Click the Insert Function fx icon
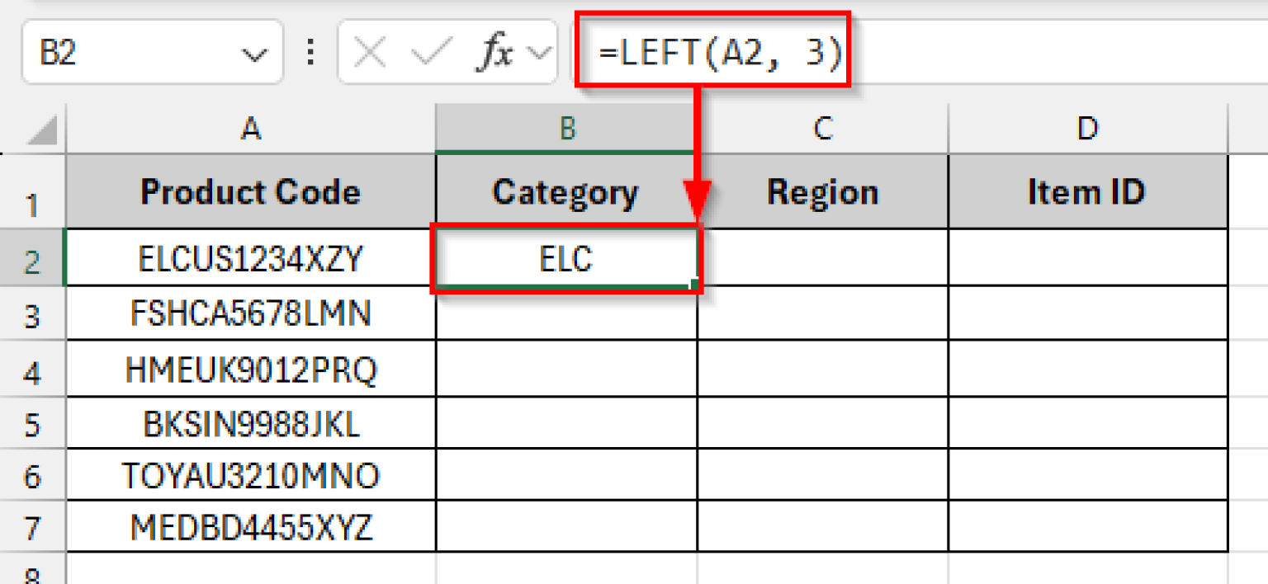This screenshot has width=1268, height=584. (x=496, y=54)
